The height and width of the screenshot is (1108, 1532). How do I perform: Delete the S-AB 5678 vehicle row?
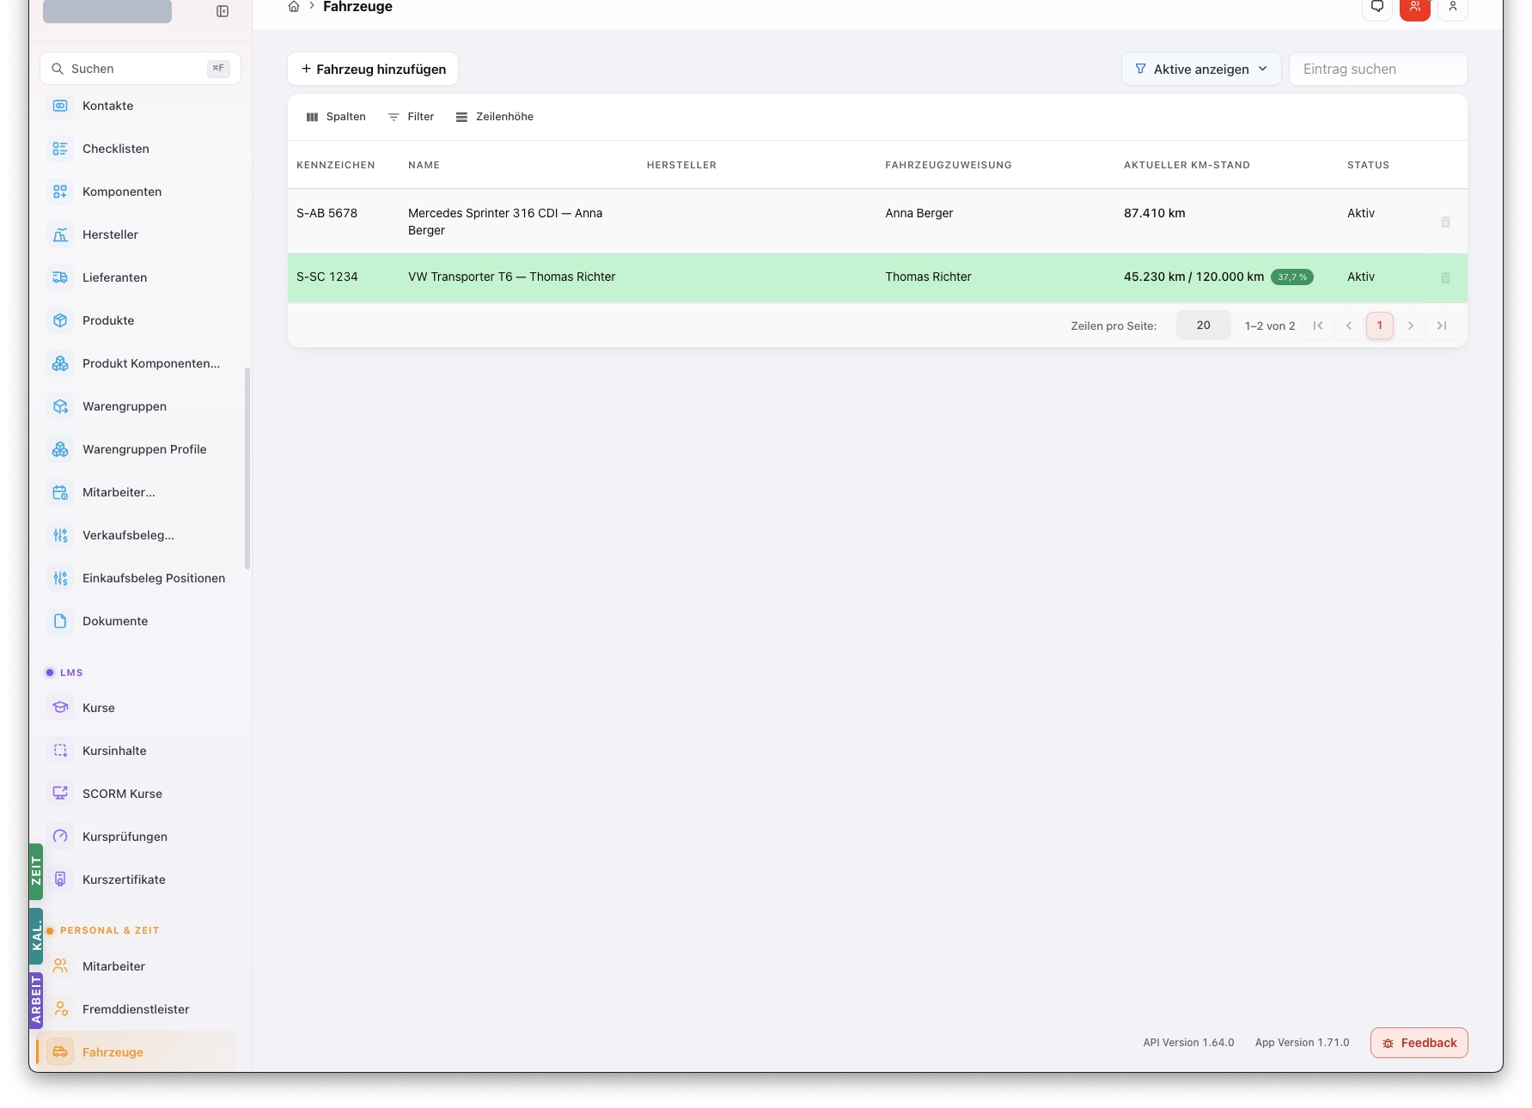[1445, 222]
